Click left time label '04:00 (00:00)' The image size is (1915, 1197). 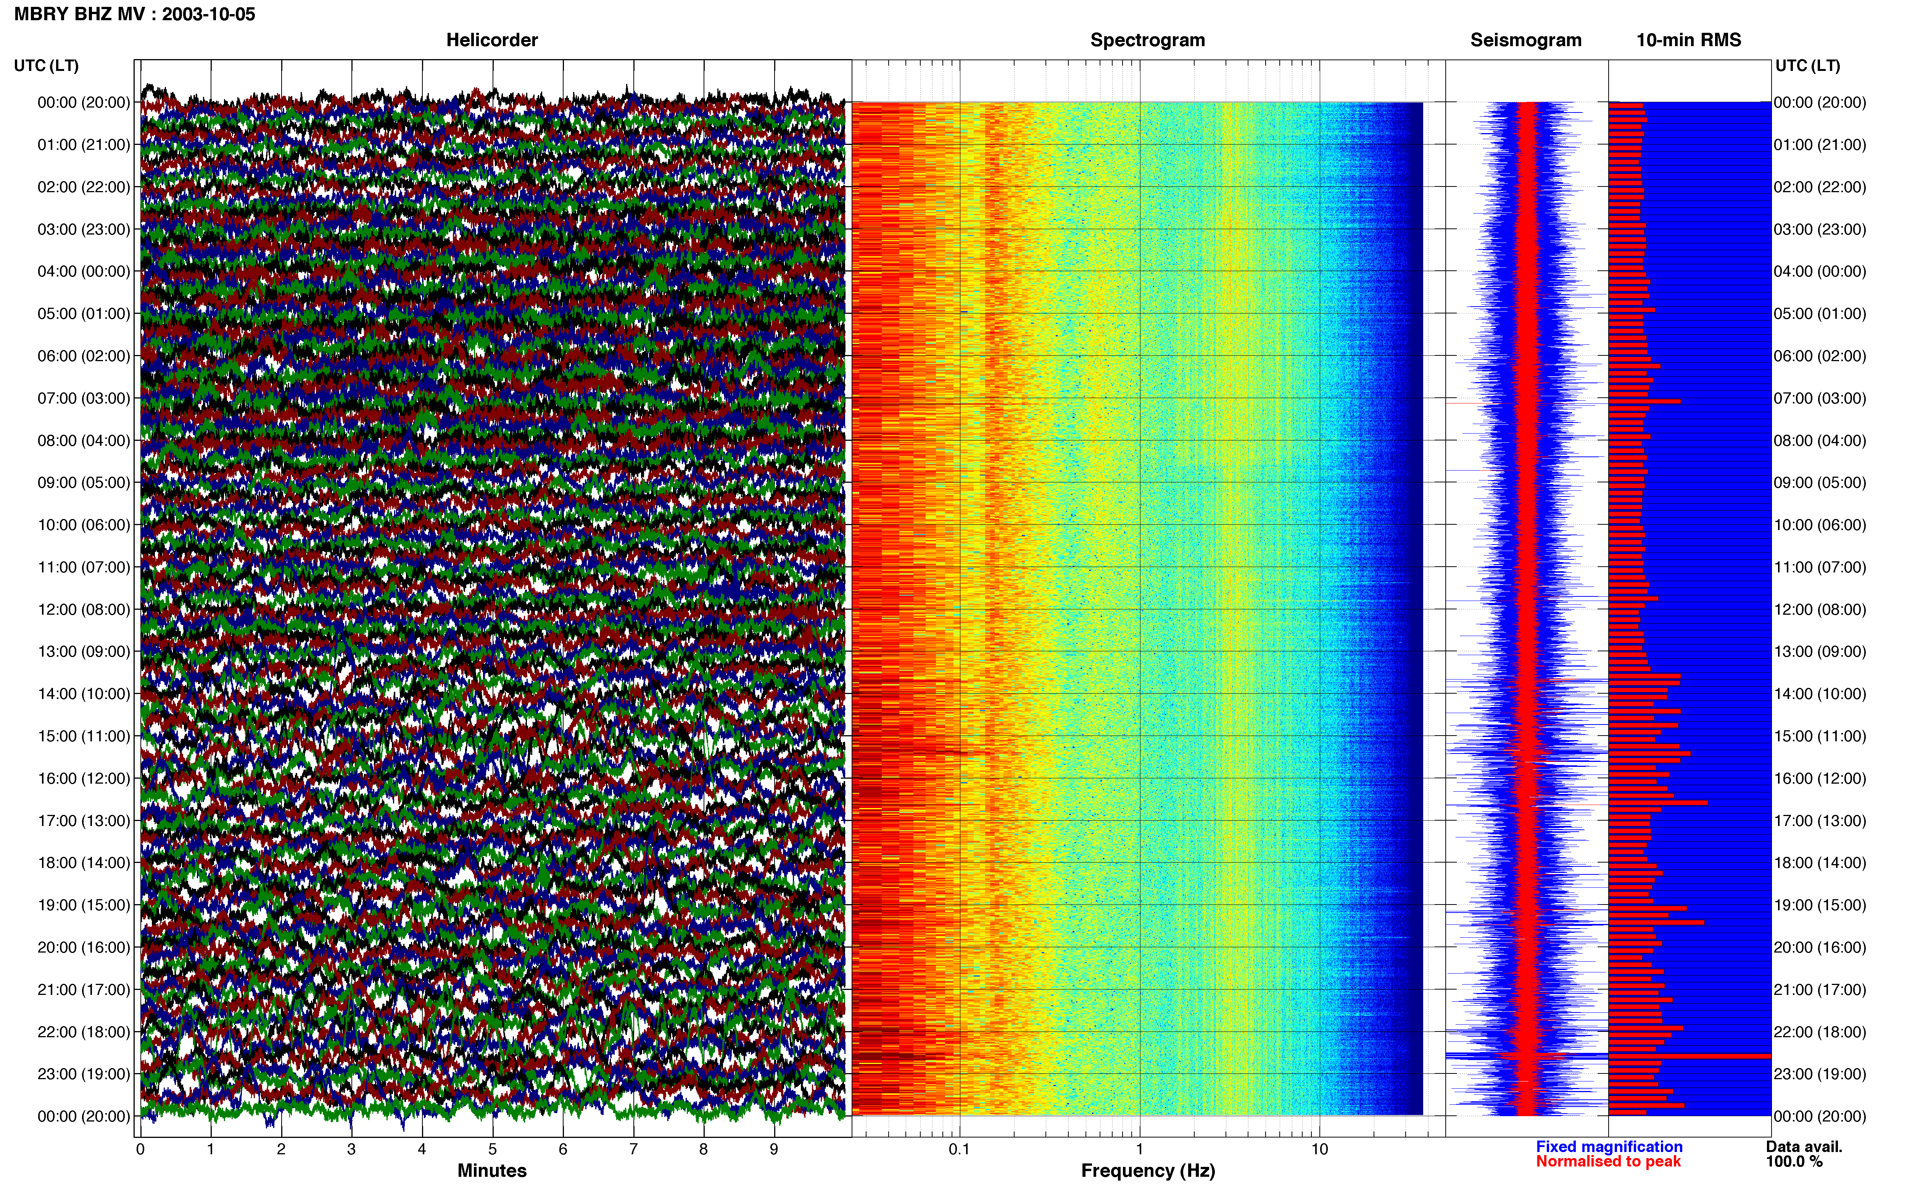(x=84, y=272)
